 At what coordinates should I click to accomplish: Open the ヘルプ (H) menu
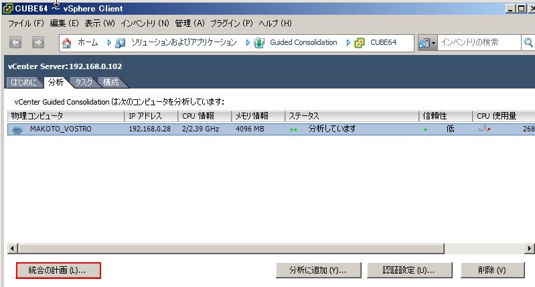tap(275, 23)
